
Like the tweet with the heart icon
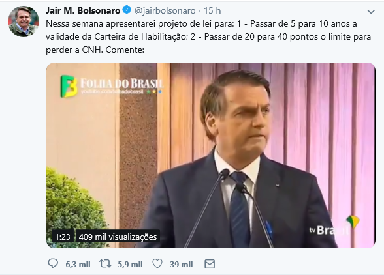157,264
